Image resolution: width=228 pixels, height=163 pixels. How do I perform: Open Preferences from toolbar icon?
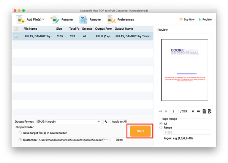111,19
